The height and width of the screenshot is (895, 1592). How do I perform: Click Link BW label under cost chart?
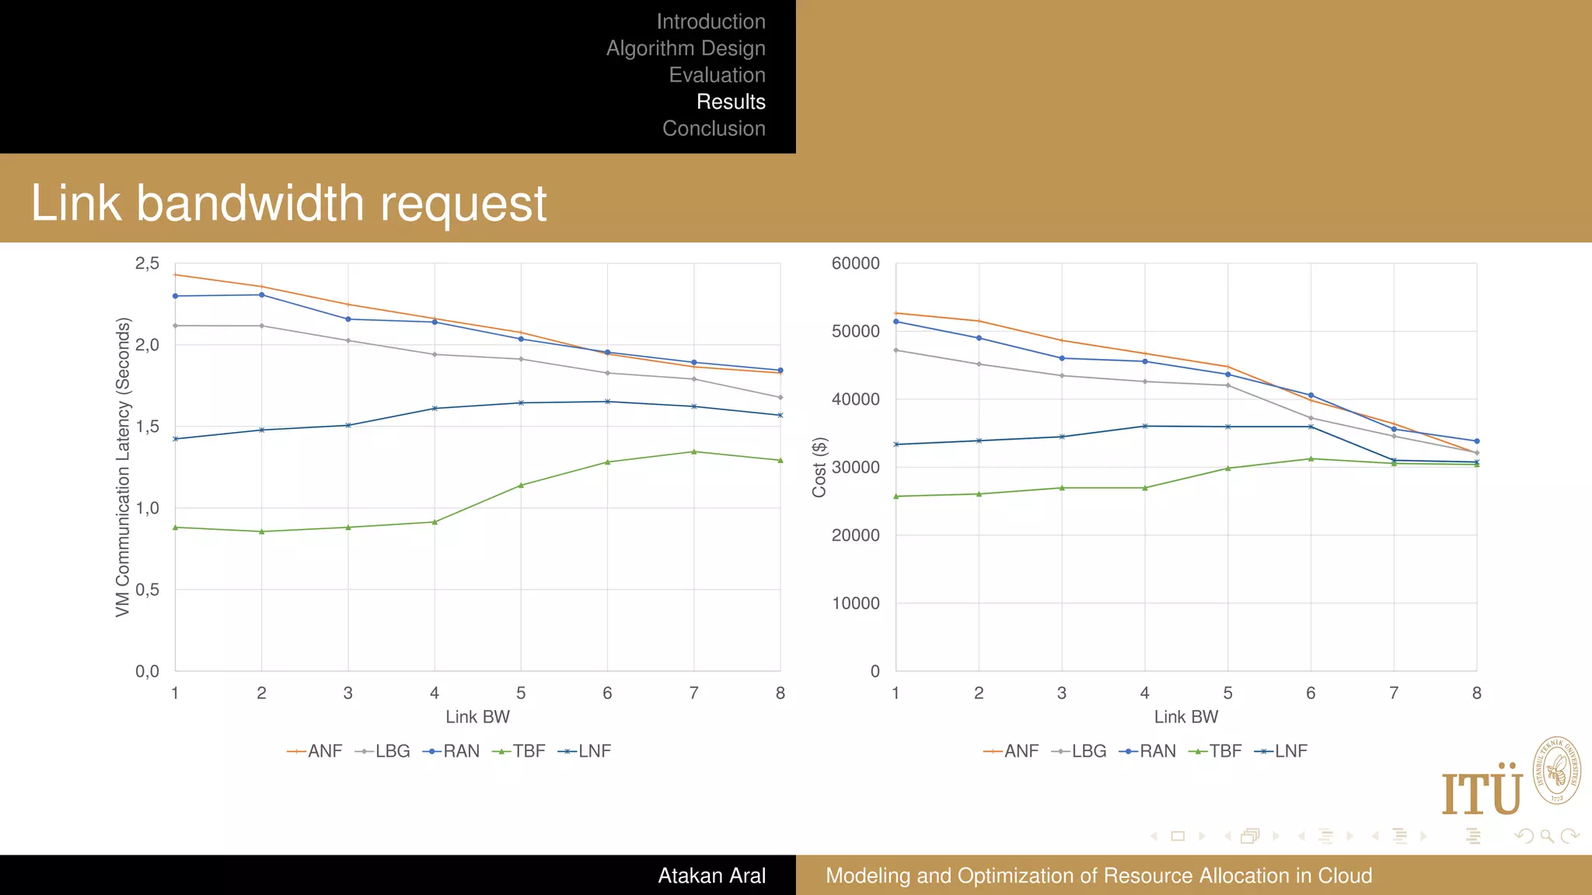(x=1185, y=717)
